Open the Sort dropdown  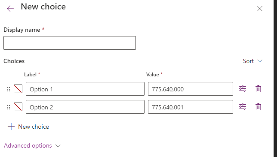[x=252, y=61]
